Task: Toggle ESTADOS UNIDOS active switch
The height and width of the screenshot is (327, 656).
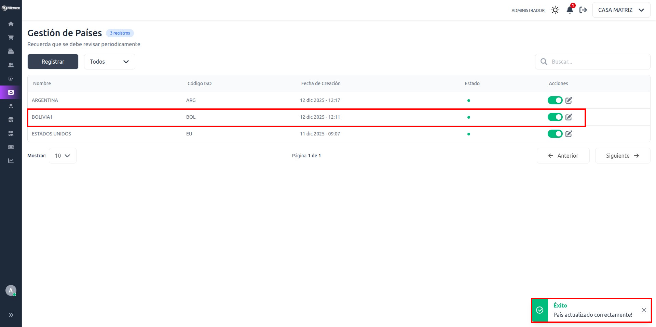Action: point(555,134)
